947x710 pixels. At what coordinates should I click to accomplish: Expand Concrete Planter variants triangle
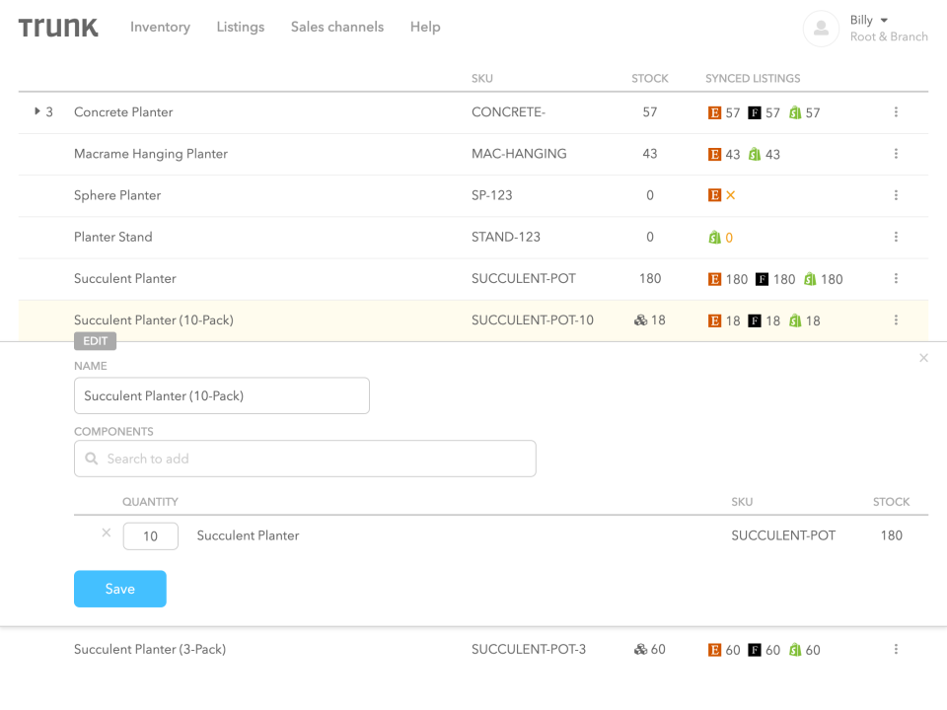pyautogui.click(x=37, y=111)
